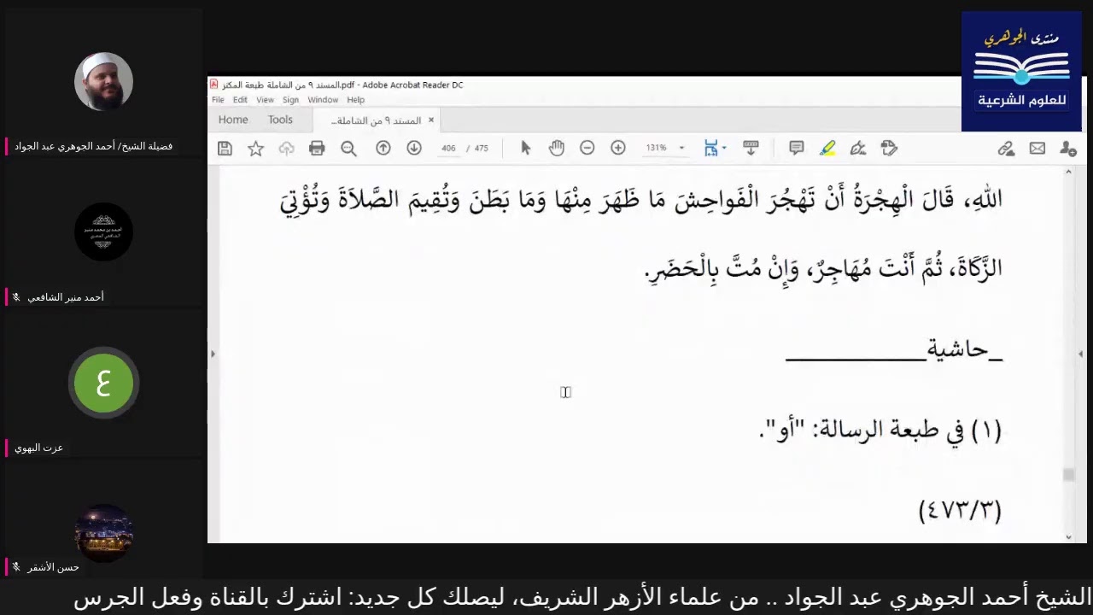Image resolution: width=1093 pixels, height=615 pixels.
Task: Zoom in with the plus icon
Action: click(x=618, y=148)
